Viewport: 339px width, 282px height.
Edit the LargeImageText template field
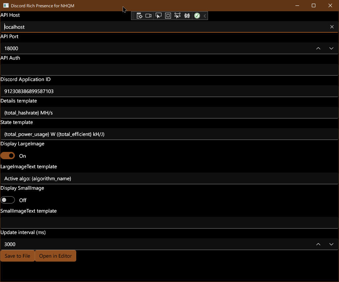pyautogui.click(x=169, y=178)
